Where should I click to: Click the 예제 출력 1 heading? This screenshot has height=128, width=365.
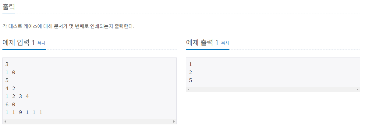click(202, 42)
